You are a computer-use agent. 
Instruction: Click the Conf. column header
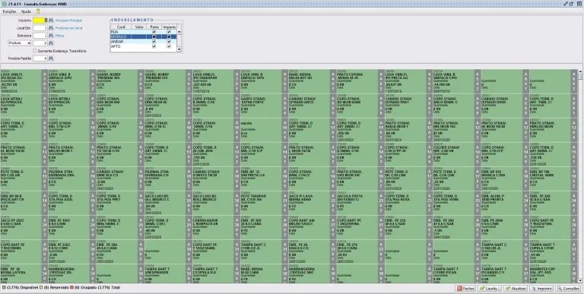click(122, 27)
